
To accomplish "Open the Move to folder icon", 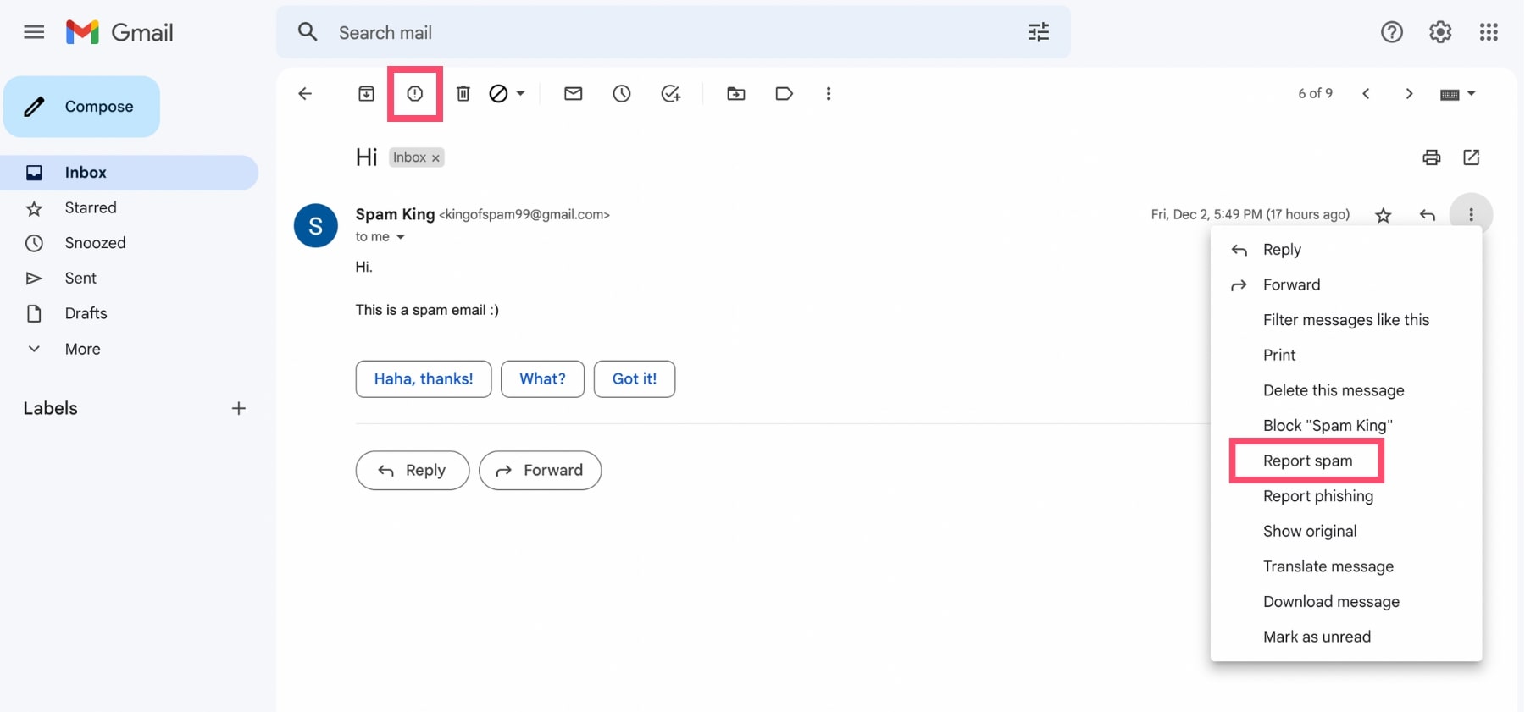I will click(x=736, y=94).
